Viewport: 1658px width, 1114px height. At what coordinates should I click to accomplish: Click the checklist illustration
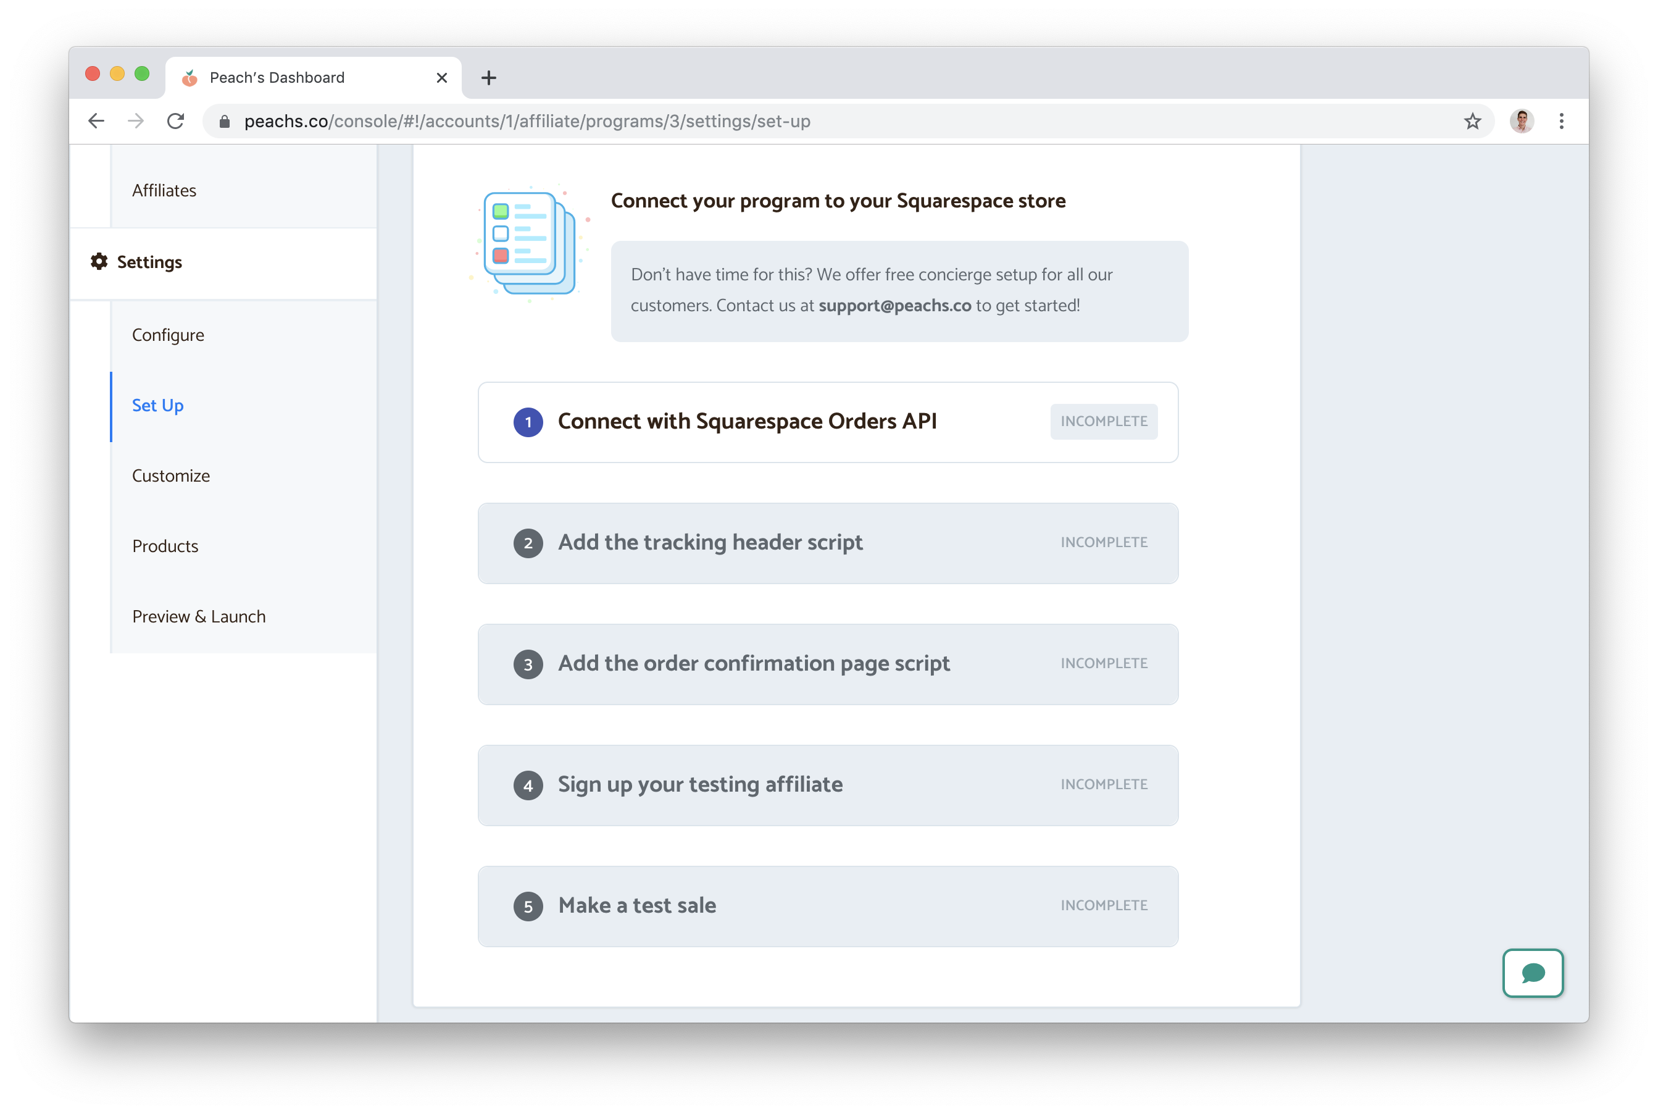point(530,243)
